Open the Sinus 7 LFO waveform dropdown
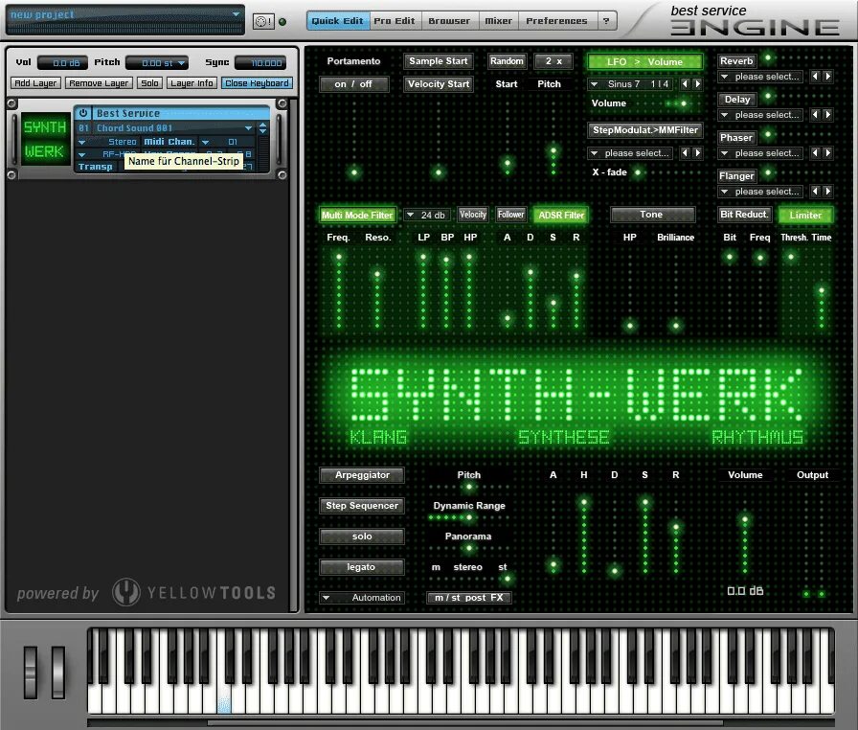Image resolution: width=858 pixels, height=730 pixels. (630, 83)
